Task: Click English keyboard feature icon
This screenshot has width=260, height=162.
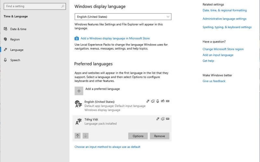Action: [x=168, y=101]
